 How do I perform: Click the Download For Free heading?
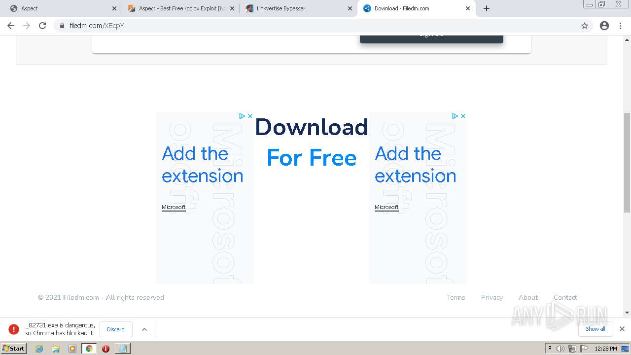tap(312, 142)
